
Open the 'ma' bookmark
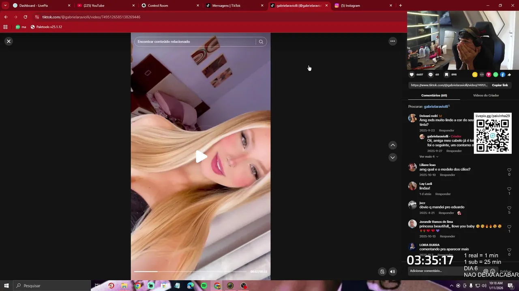pyautogui.click(x=21, y=27)
